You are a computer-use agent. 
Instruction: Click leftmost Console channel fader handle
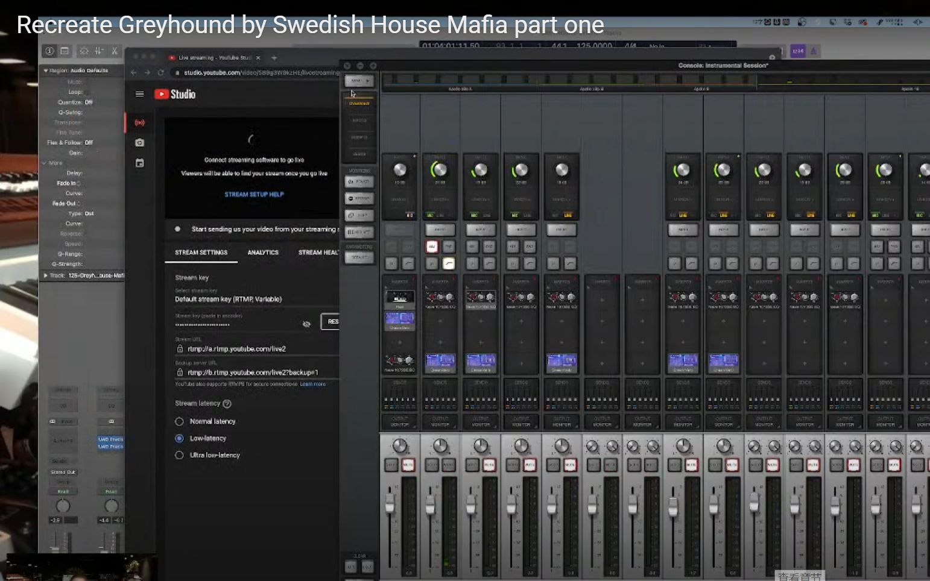point(390,504)
